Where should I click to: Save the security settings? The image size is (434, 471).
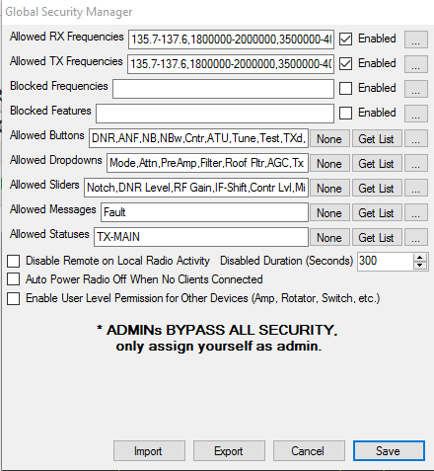pos(389,451)
